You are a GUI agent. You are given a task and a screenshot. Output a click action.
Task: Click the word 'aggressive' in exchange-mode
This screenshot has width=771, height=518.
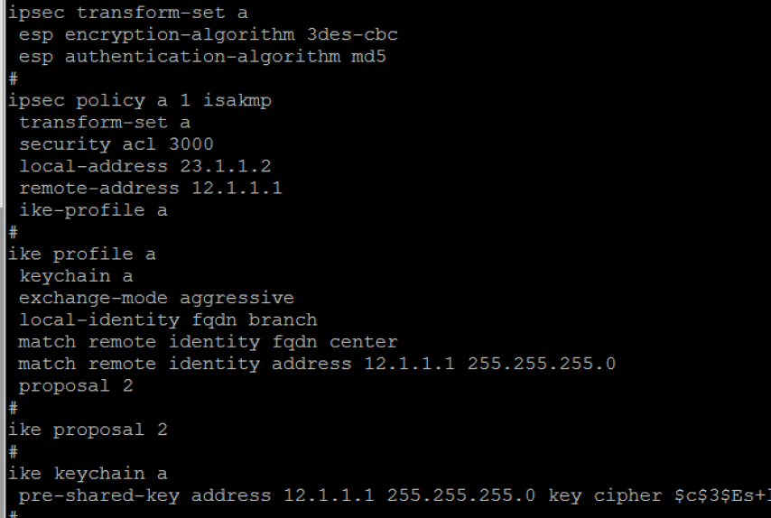tap(237, 297)
